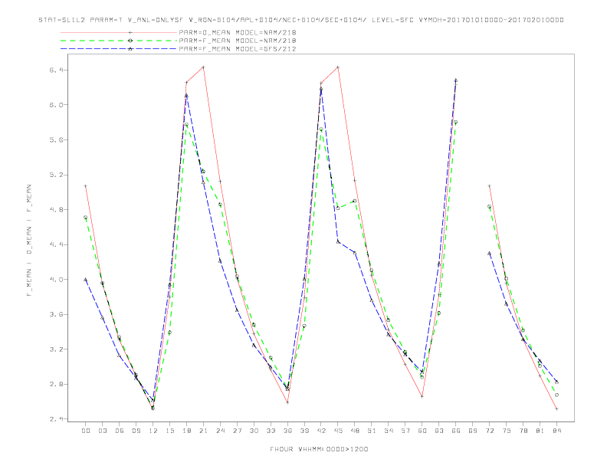Click x-axis tick label 21

[x=203, y=431]
